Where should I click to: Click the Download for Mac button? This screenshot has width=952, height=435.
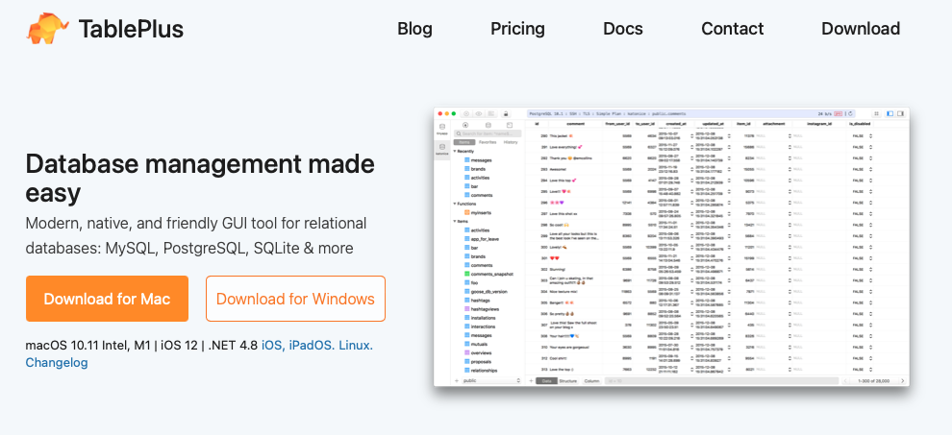click(x=107, y=299)
